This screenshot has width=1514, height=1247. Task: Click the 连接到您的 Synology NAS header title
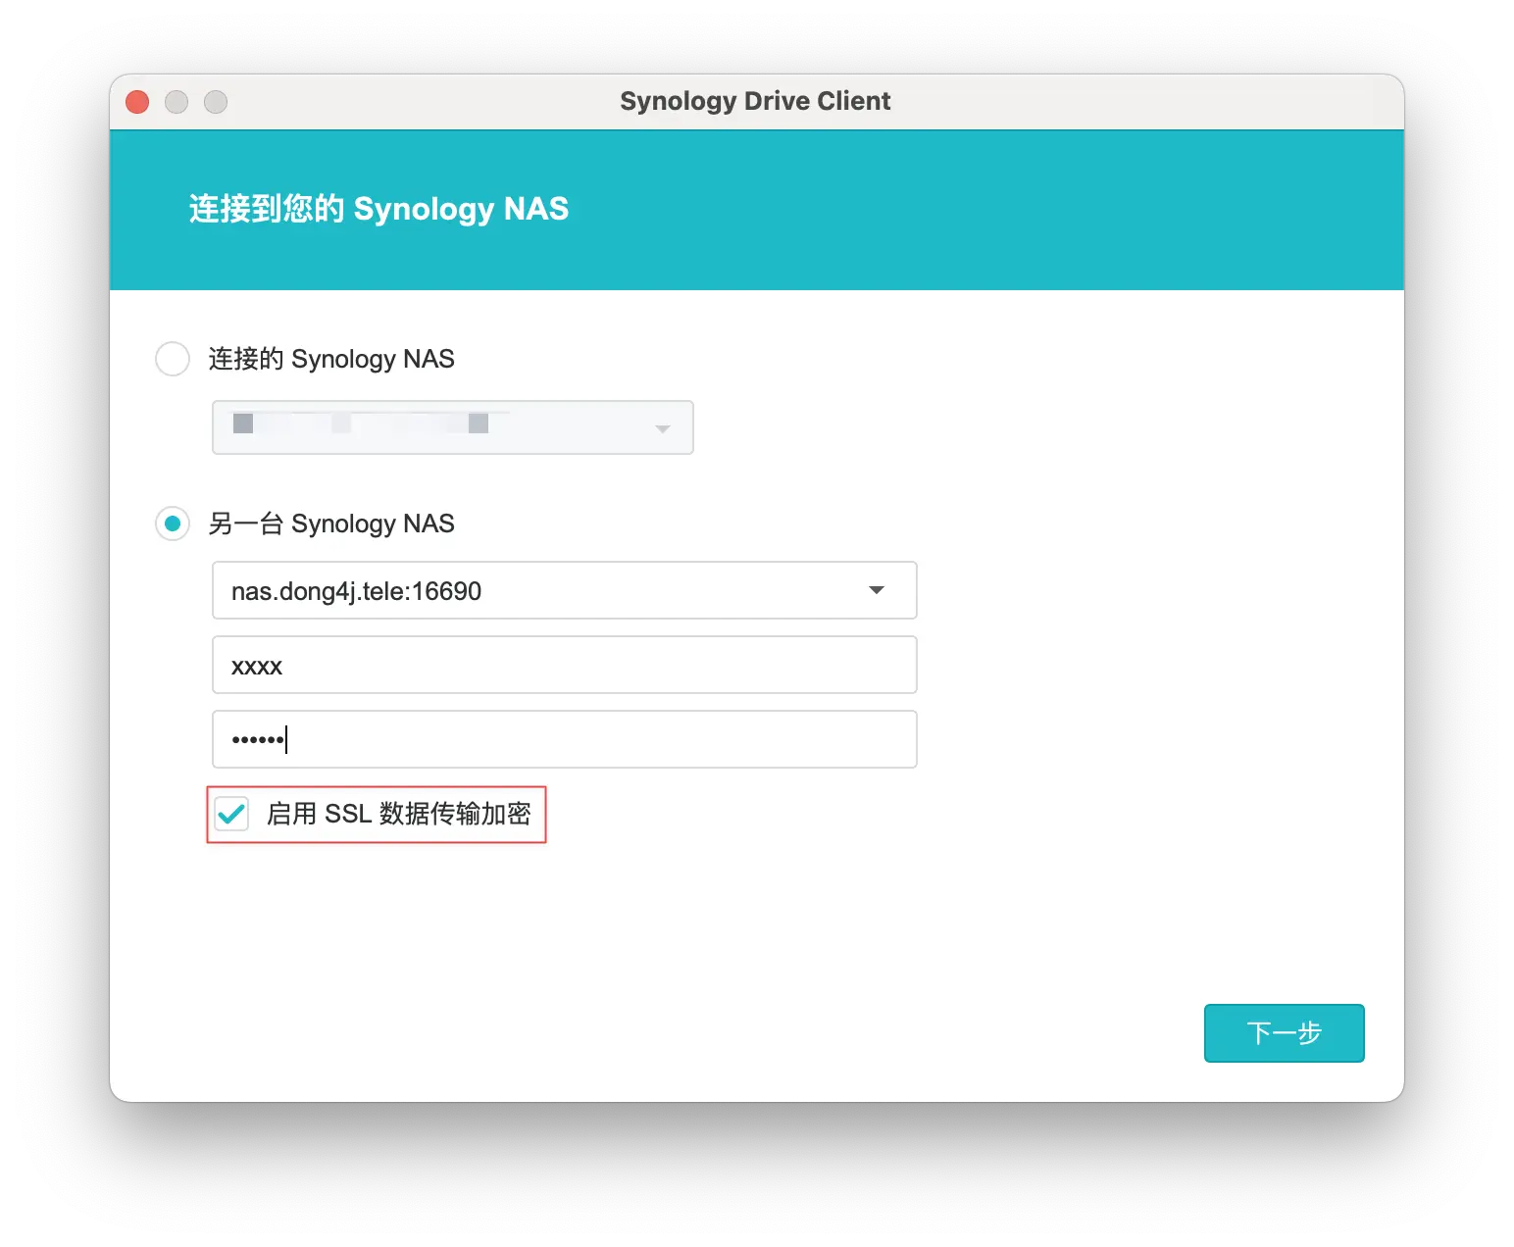(378, 209)
